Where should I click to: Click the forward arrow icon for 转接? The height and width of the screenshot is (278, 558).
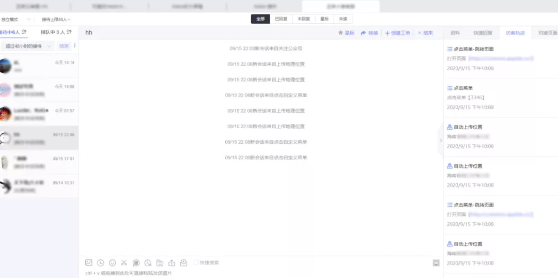[363, 33]
